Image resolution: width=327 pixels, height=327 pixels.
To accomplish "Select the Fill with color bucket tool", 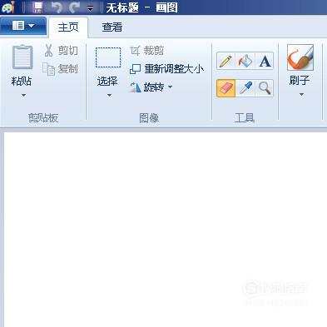I will pos(245,61).
